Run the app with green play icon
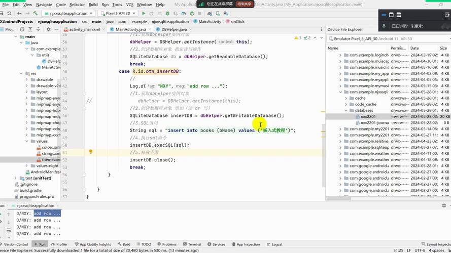This screenshot has width=451, height=253. [x=144, y=14]
